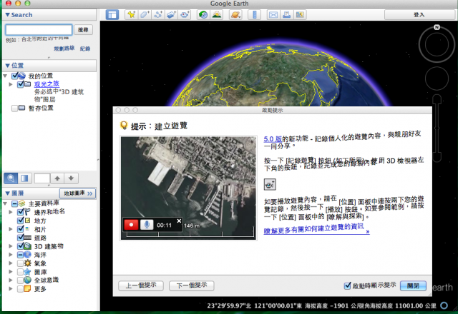Click the zoom slider on the globe view
The width and height of the screenshot is (458, 314).
(437, 128)
